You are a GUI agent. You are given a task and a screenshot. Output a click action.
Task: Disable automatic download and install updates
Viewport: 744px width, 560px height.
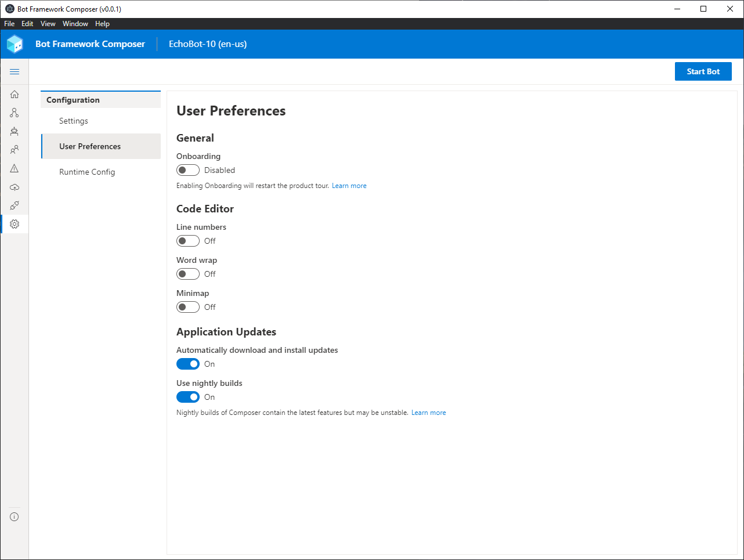pyautogui.click(x=188, y=364)
